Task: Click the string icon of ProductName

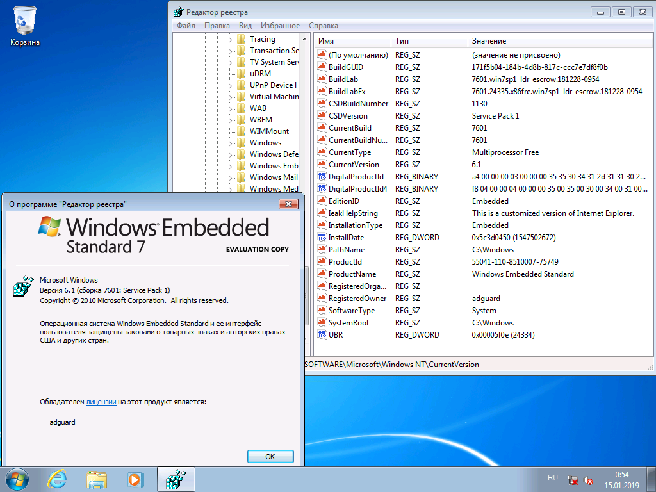Action: (x=322, y=274)
